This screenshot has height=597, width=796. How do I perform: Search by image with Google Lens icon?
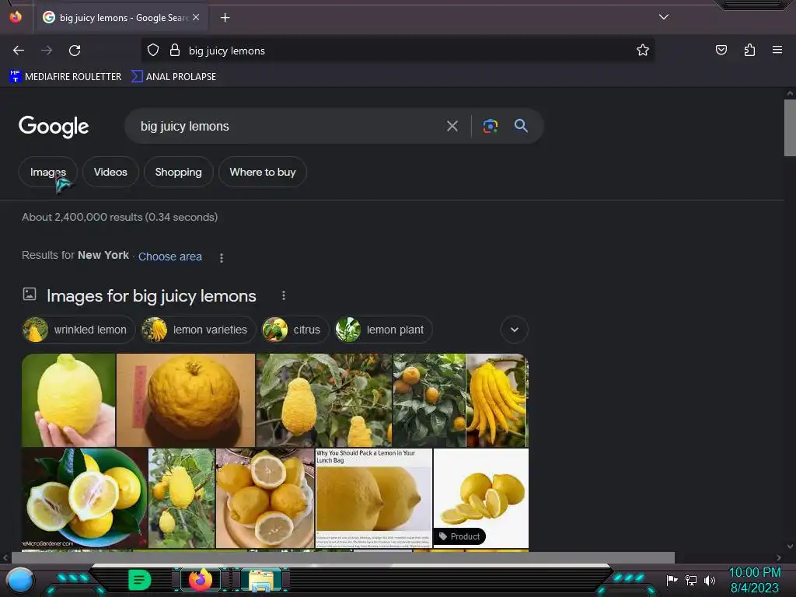point(490,126)
